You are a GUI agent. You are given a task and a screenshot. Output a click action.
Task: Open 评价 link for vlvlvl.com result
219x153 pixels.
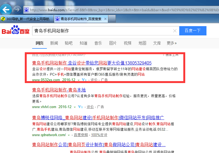(x=90, y=107)
